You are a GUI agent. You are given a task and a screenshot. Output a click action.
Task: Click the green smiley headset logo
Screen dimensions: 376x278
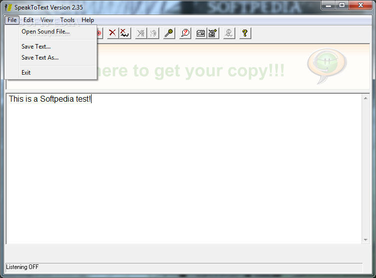[x=327, y=66]
